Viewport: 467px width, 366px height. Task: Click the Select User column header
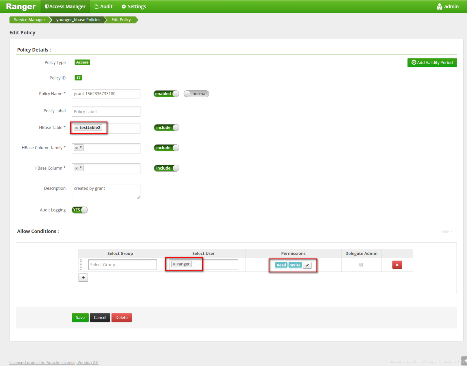pyautogui.click(x=204, y=253)
